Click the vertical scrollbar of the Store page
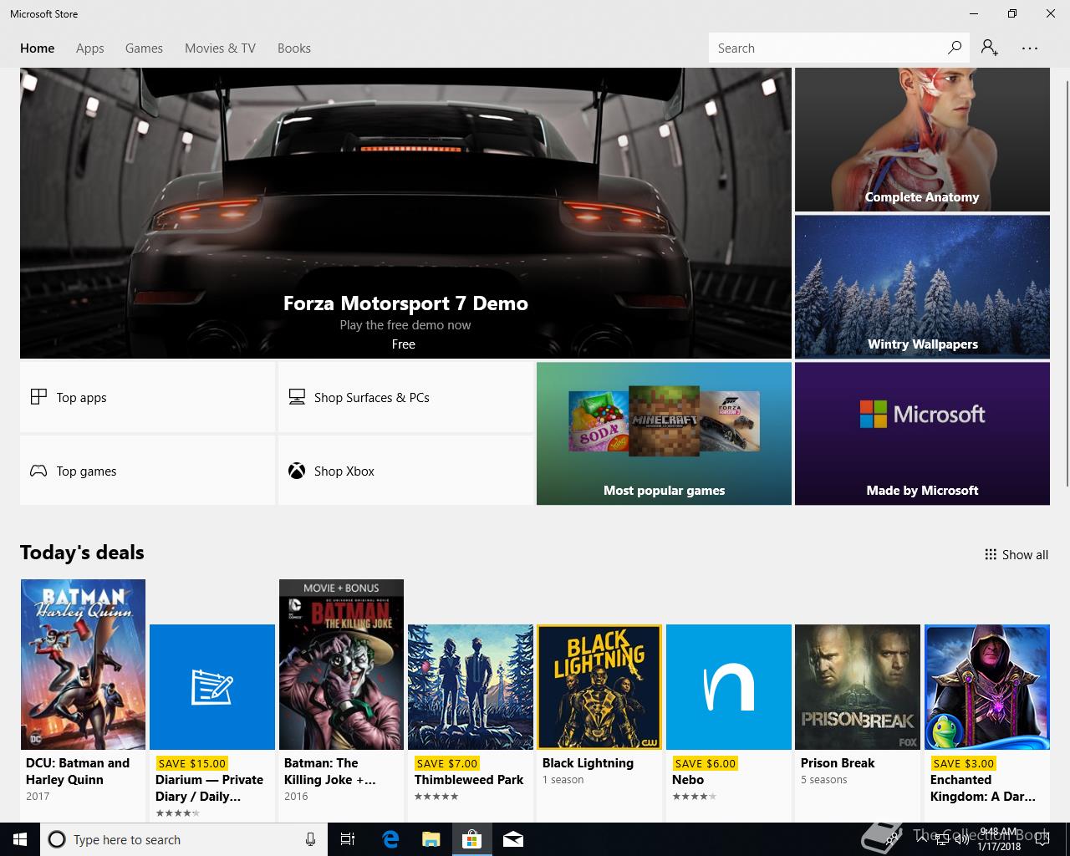Image resolution: width=1070 pixels, height=856 pixels. tap(1067, 283)
